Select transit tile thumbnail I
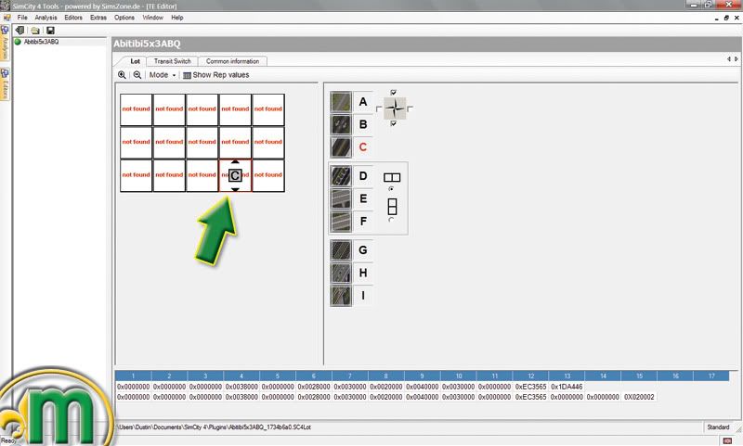This screenshot has height=446, width=743. (x=341, y=296)
